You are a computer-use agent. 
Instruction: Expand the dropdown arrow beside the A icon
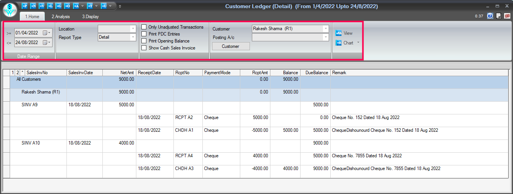(82, 6)
